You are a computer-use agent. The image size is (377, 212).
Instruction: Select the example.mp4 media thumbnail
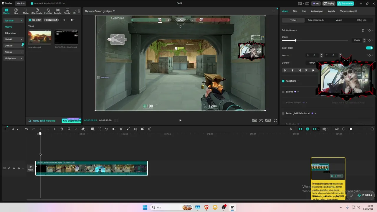39,37
